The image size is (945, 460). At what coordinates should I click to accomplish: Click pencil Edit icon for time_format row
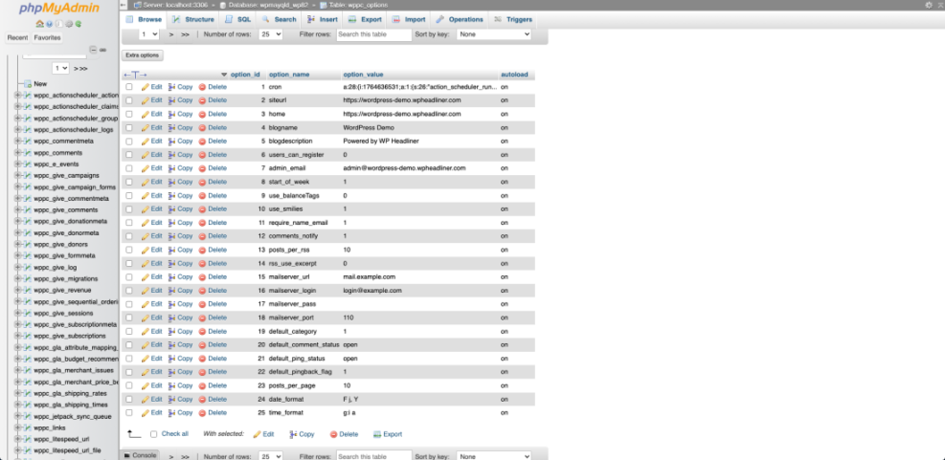point(146,412)
